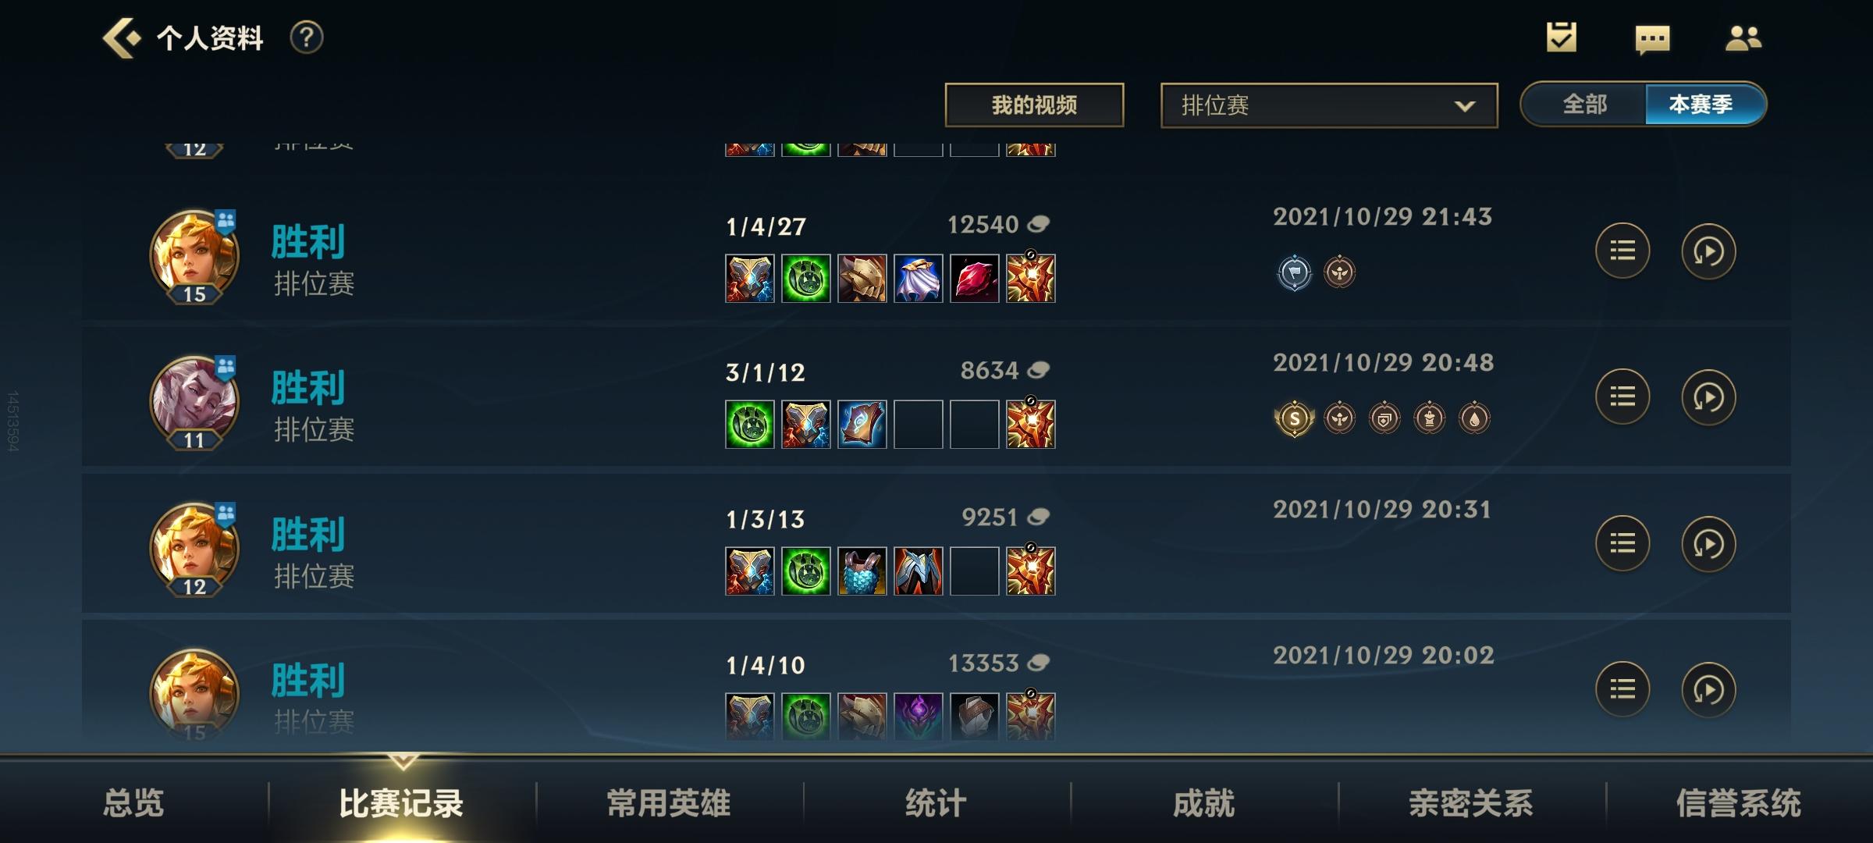Open match details list for the 21:43 game
The width and height of the screenshot is (1873, 843).
[1622, 251]
